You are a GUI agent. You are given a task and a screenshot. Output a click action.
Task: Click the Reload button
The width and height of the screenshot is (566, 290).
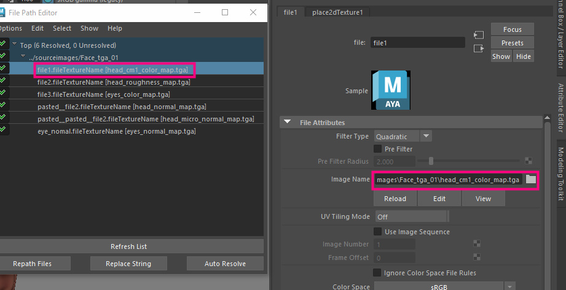(x=395, y=199)
